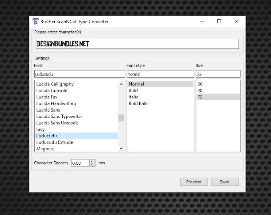Screen dimensions: 271x215
Task: Click the Save button
Action: tap(225, 182)
